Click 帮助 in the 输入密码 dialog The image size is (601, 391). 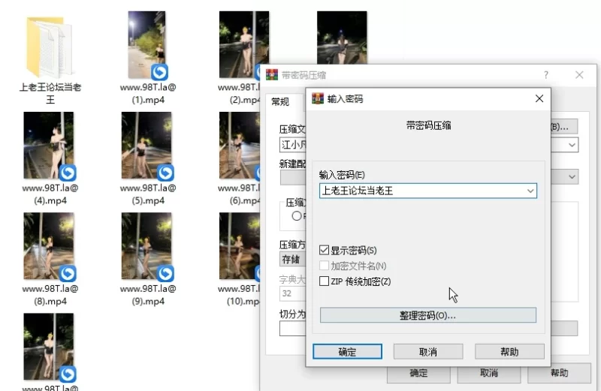pos(509,351)
